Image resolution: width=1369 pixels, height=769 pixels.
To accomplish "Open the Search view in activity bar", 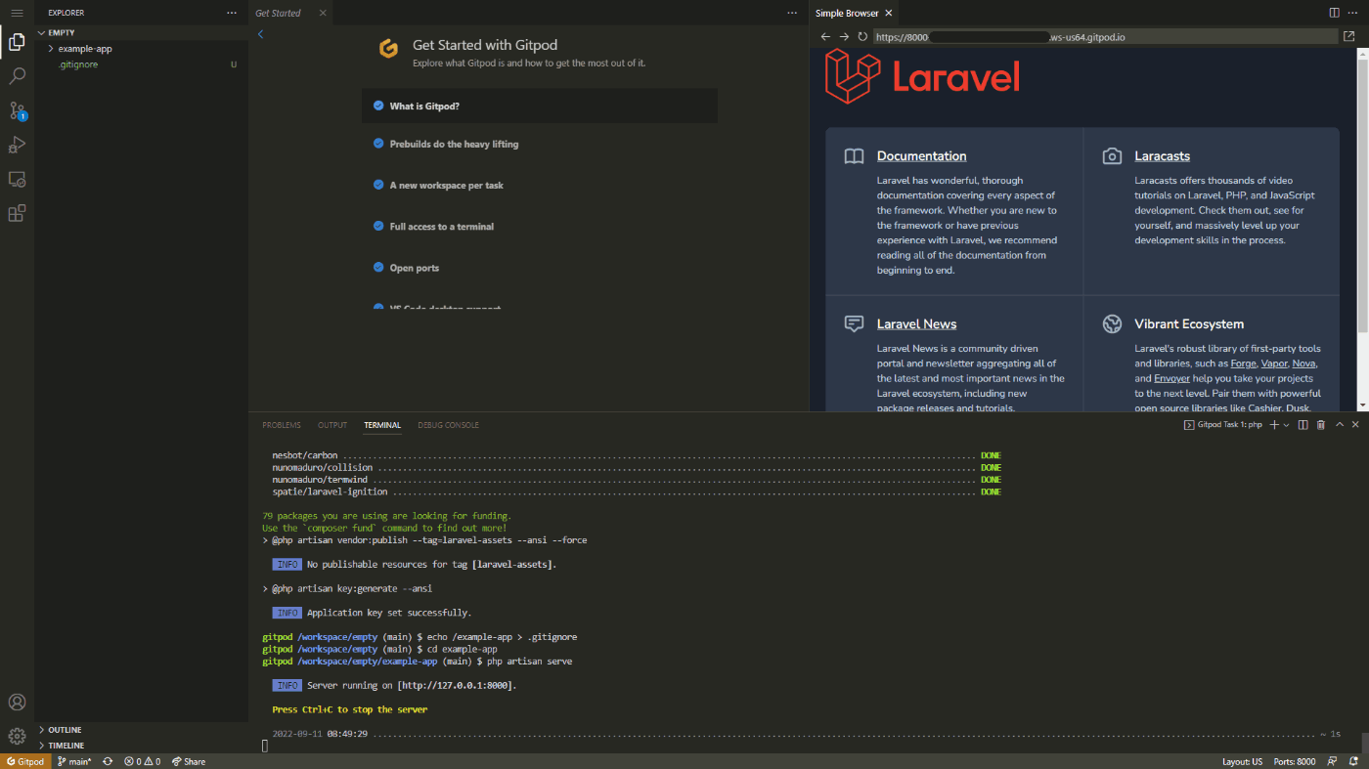I will (17, 76).
